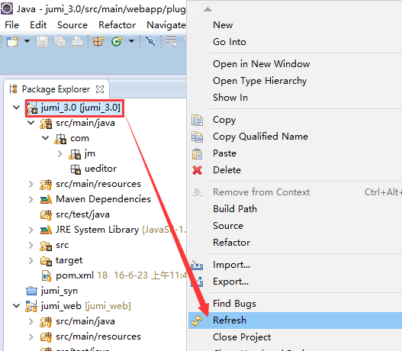This screenshot has width=402, height=351.
Task: Choose Build Path submenu
Action: click(235, 209)
